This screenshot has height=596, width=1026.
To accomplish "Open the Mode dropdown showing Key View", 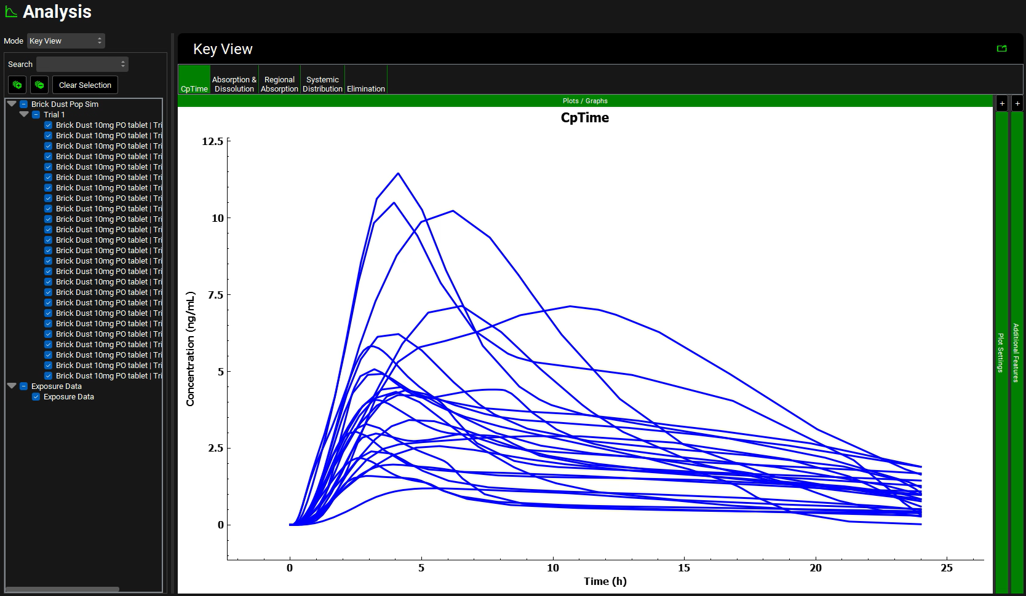I will tap(66, 41).
